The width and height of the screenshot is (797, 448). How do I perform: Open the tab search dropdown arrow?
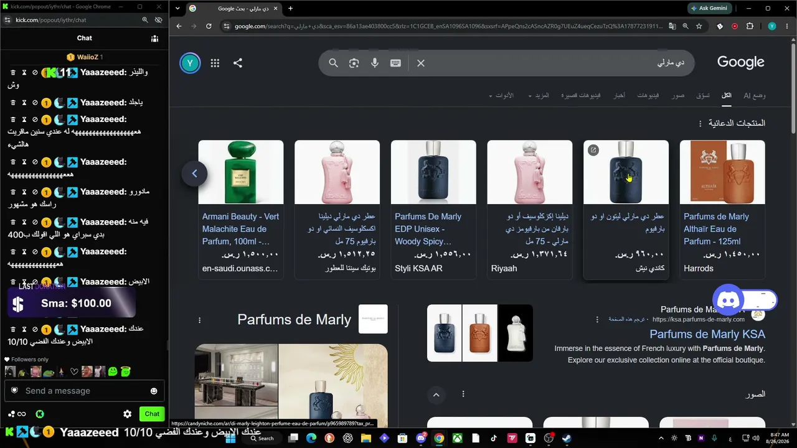pos(178,8)
